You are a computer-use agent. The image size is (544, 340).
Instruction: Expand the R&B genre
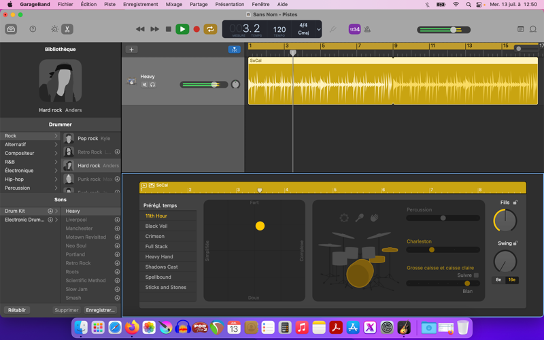(x=56, y=162)
